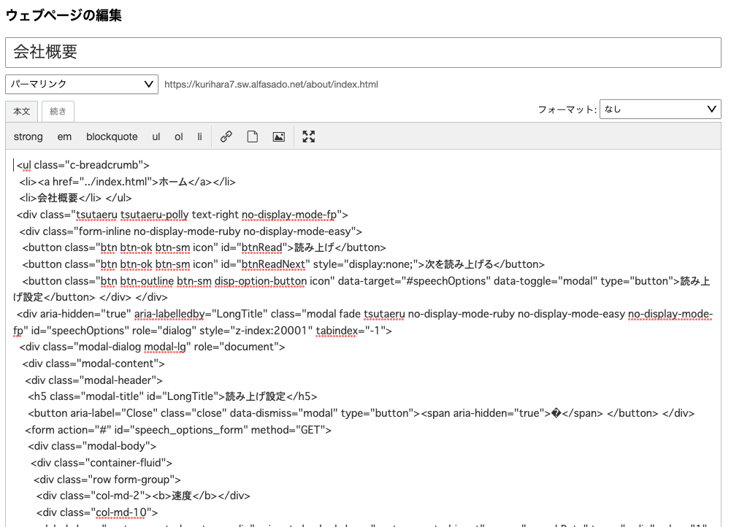The height and width of the screenshot is (527, 731).
Task: Click the col-md-10 div line
Action: (x=97, y=512)
